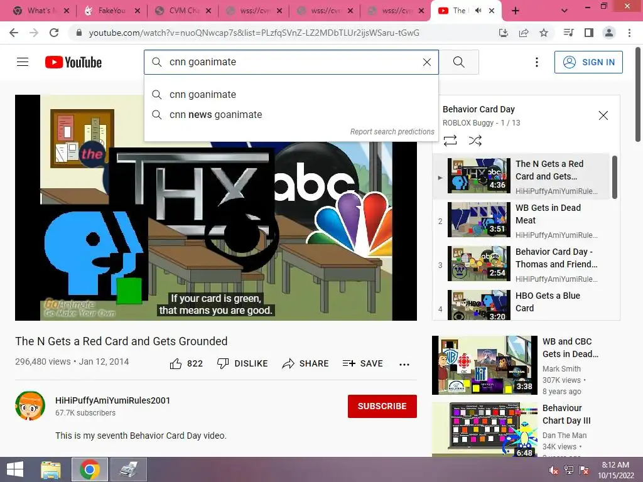The width and height of the screenshot is (643, 482).
Task: Open Chrome three-dot menu
Action: pyautogui.click(x=629, y=33)
